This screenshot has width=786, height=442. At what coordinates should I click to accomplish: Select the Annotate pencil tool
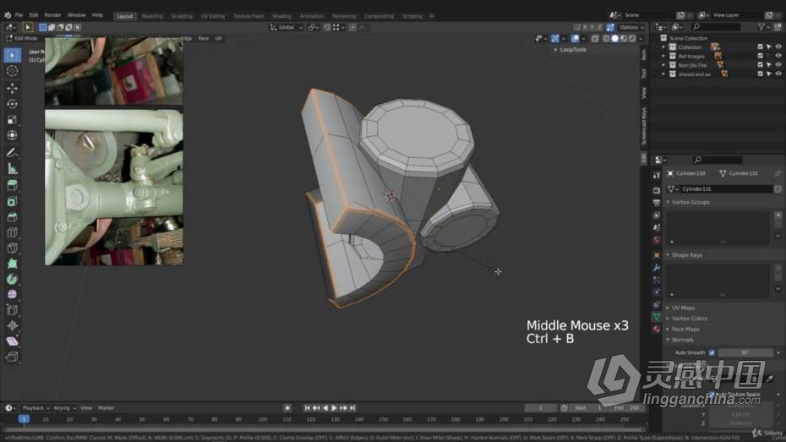click(12, 153)
